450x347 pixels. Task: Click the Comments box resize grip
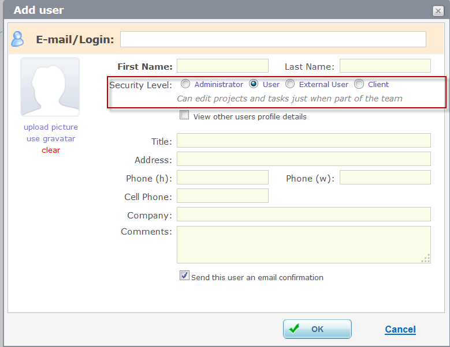(426, 258)
